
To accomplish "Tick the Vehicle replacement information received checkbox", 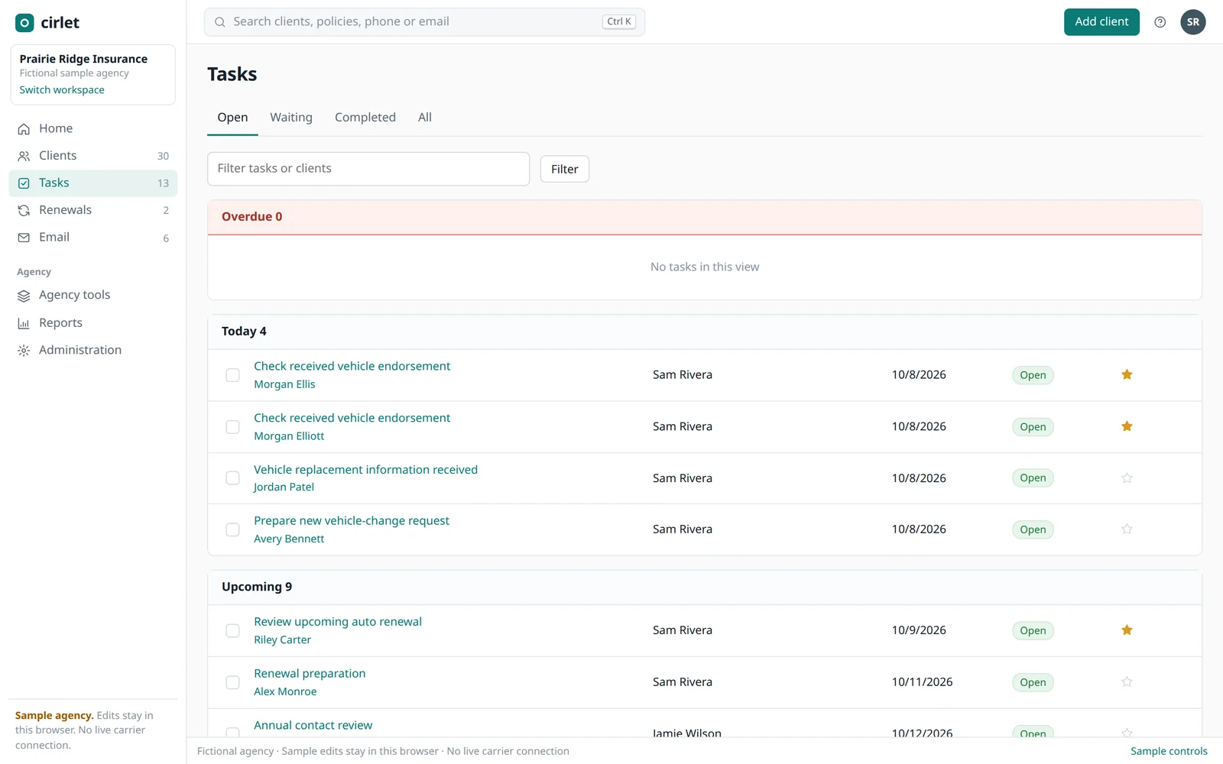I will click(x=232, y=478).
